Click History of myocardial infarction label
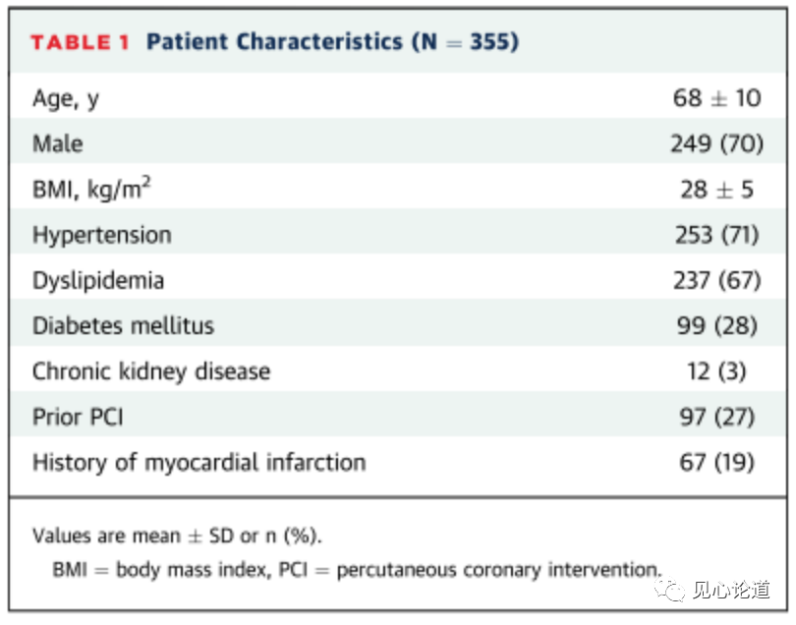Image resolution: width=796 pixels, height=625 pixels. click(199, 462)
